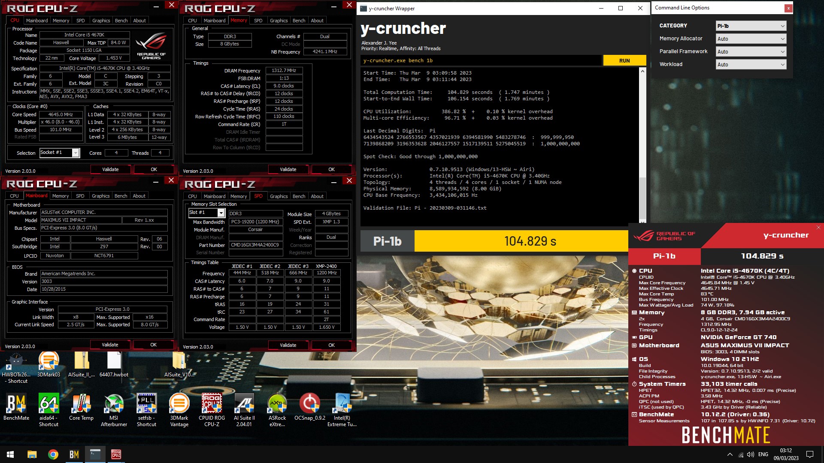
Task: Click the Part Number CMD16GX3M4A2400C9 field
Action: [x=255, y=245]
